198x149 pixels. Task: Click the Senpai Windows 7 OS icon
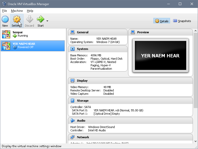[x=6, y=34]
